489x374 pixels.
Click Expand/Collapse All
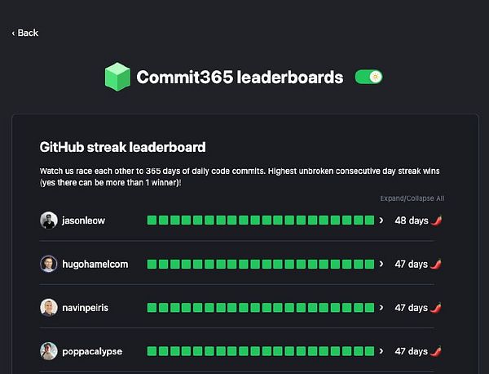(412, 198)
